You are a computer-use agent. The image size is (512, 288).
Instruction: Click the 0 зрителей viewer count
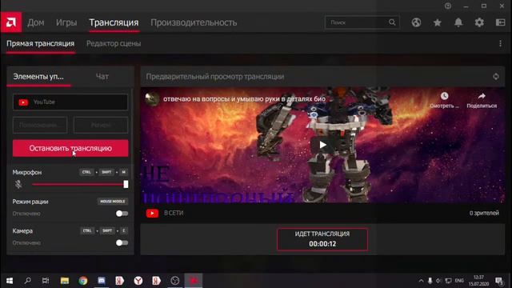pos(484,213)
